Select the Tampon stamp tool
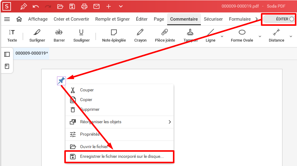 (190, 36)
